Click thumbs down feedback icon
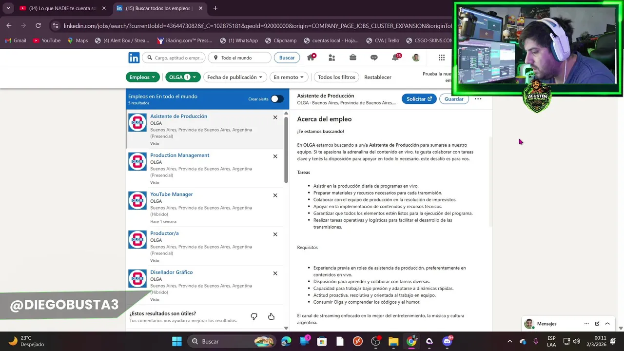Image resolution: width=624 pixels, height=351 pixels. point(254,317)
